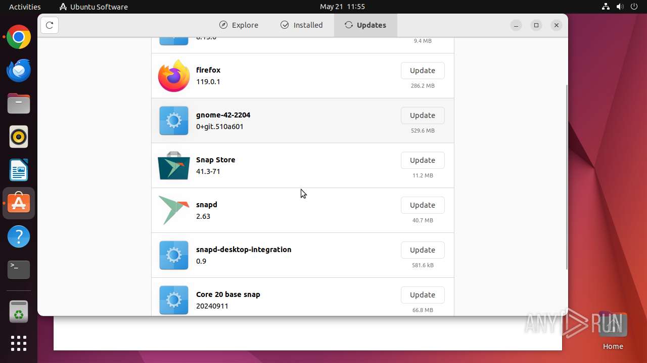Maximize the Ubuntu Software window
The image size is (647, 363).
point(536,25)
